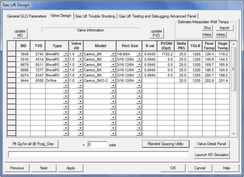Click Import in Estimate/interpolate Well Temps
Image resolution: width=244 pixels, height=177 pixels.
point(224,28)
